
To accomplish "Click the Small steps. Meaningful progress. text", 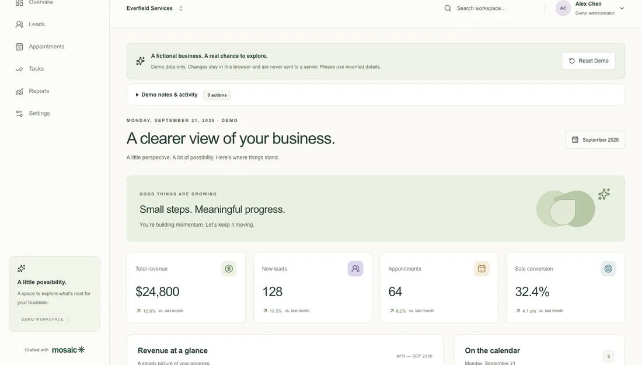I will pyautogui.click(x=212, y=209).
